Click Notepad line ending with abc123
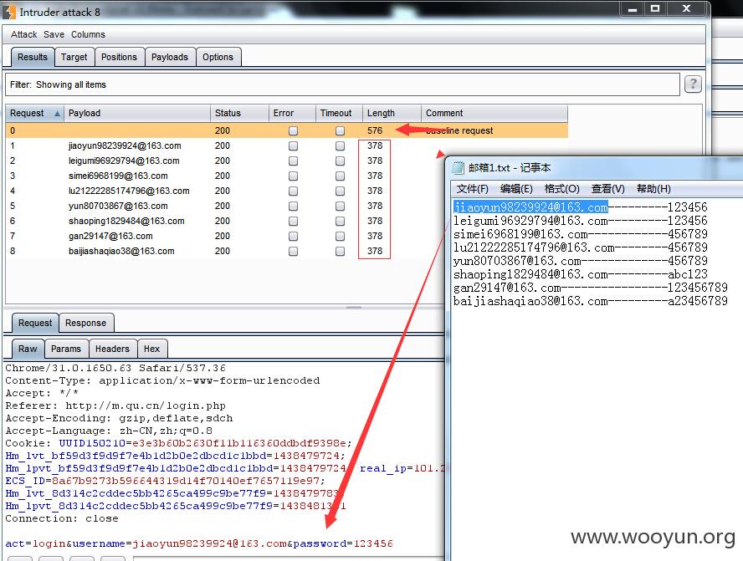Screen dimensions: 743x561 (x=581, y=274)
